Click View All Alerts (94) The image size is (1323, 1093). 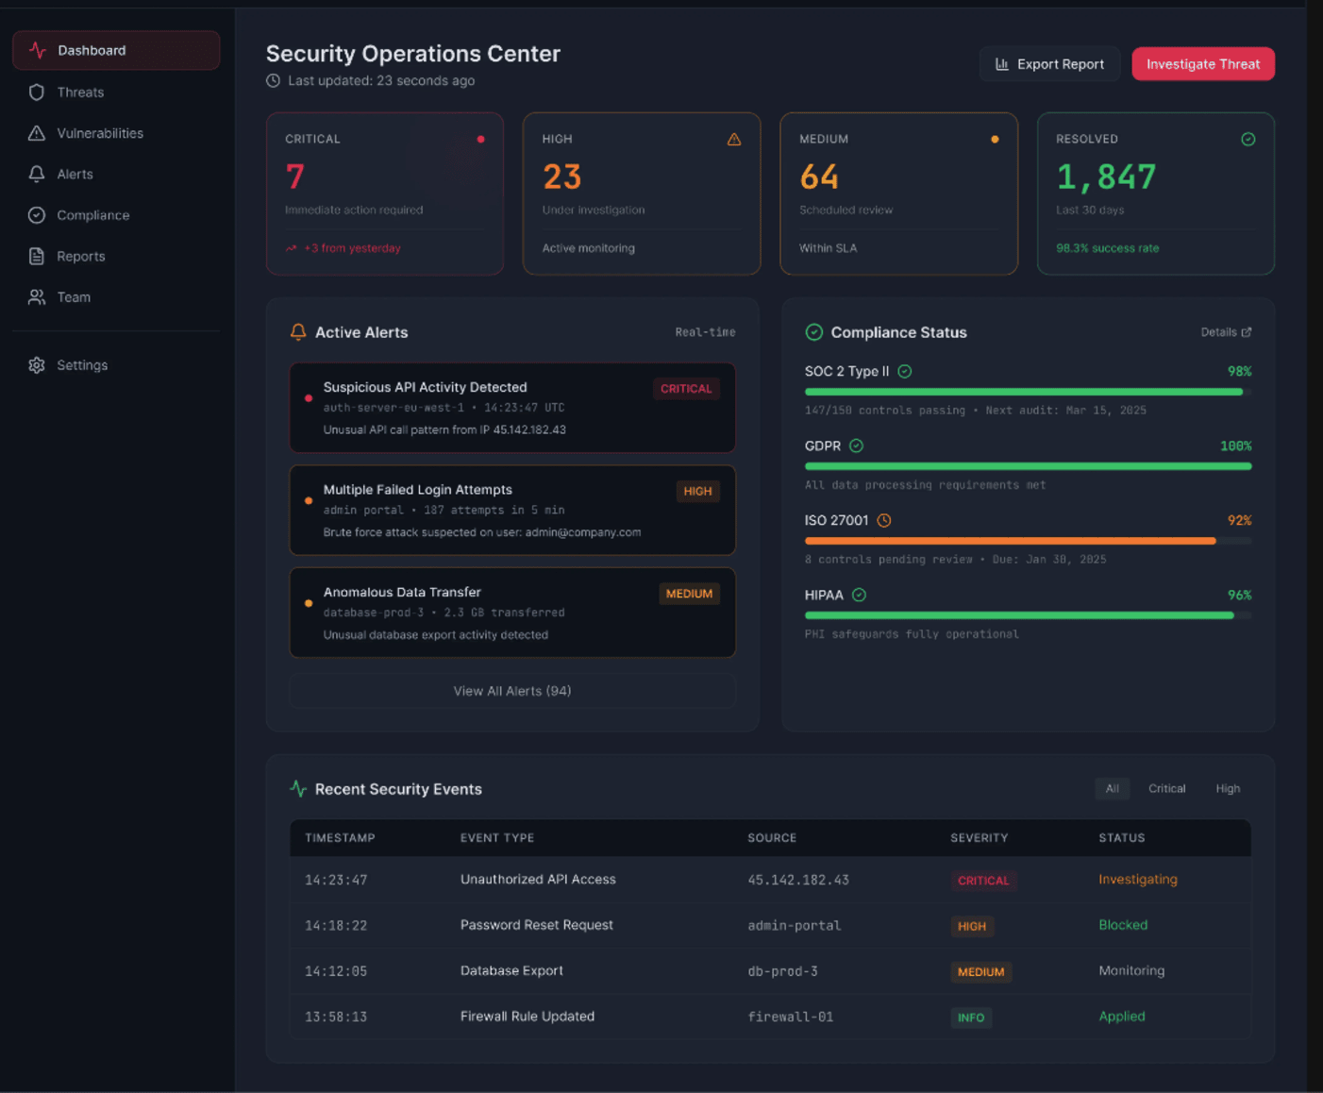[x=511, y=690]
